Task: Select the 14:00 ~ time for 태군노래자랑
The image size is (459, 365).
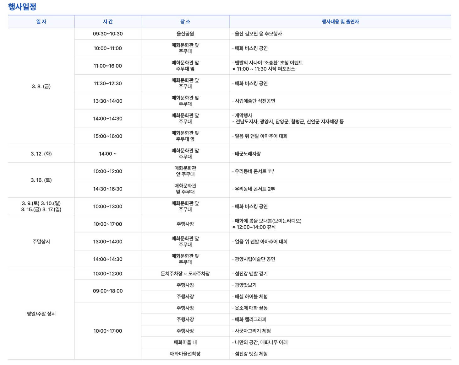Action: pyautogui.click(x=108, y=154)
